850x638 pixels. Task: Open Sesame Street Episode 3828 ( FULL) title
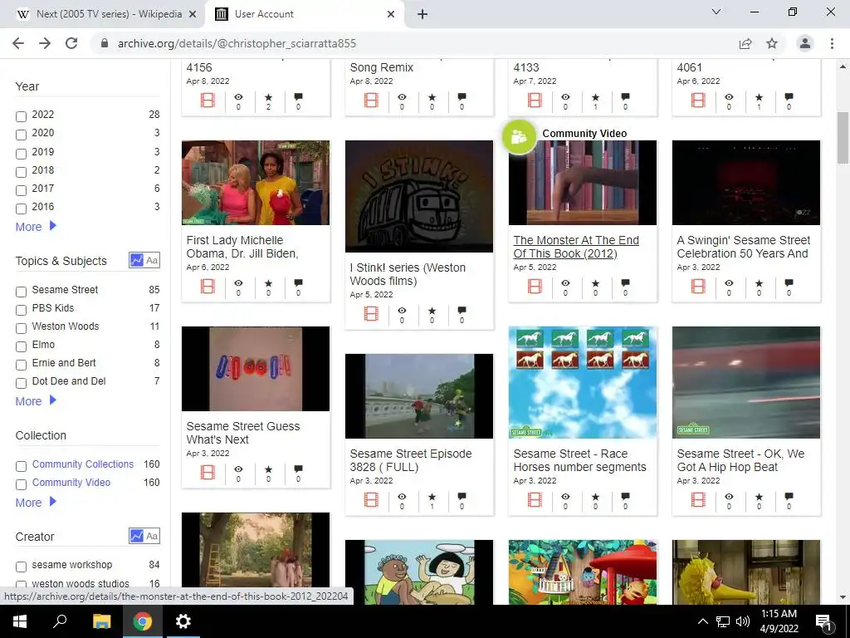click(x=410, y=460)
